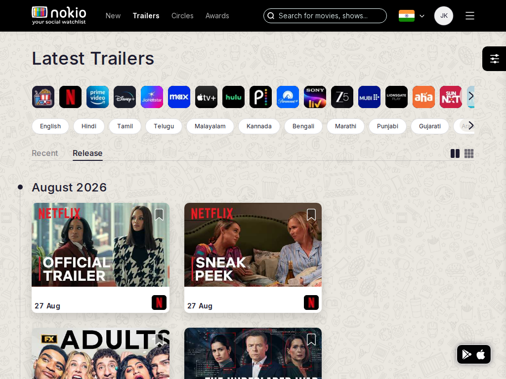Filter by Sony LIV icon
This screenshot has height=379, width=506.
tap(315, 97)
